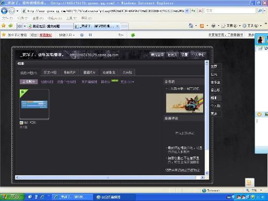Image resolution: width=268 pixels, height=201 pixels.
Task: Open the 快速入口 dropdown menu
Action: click(x=67, y=35)
